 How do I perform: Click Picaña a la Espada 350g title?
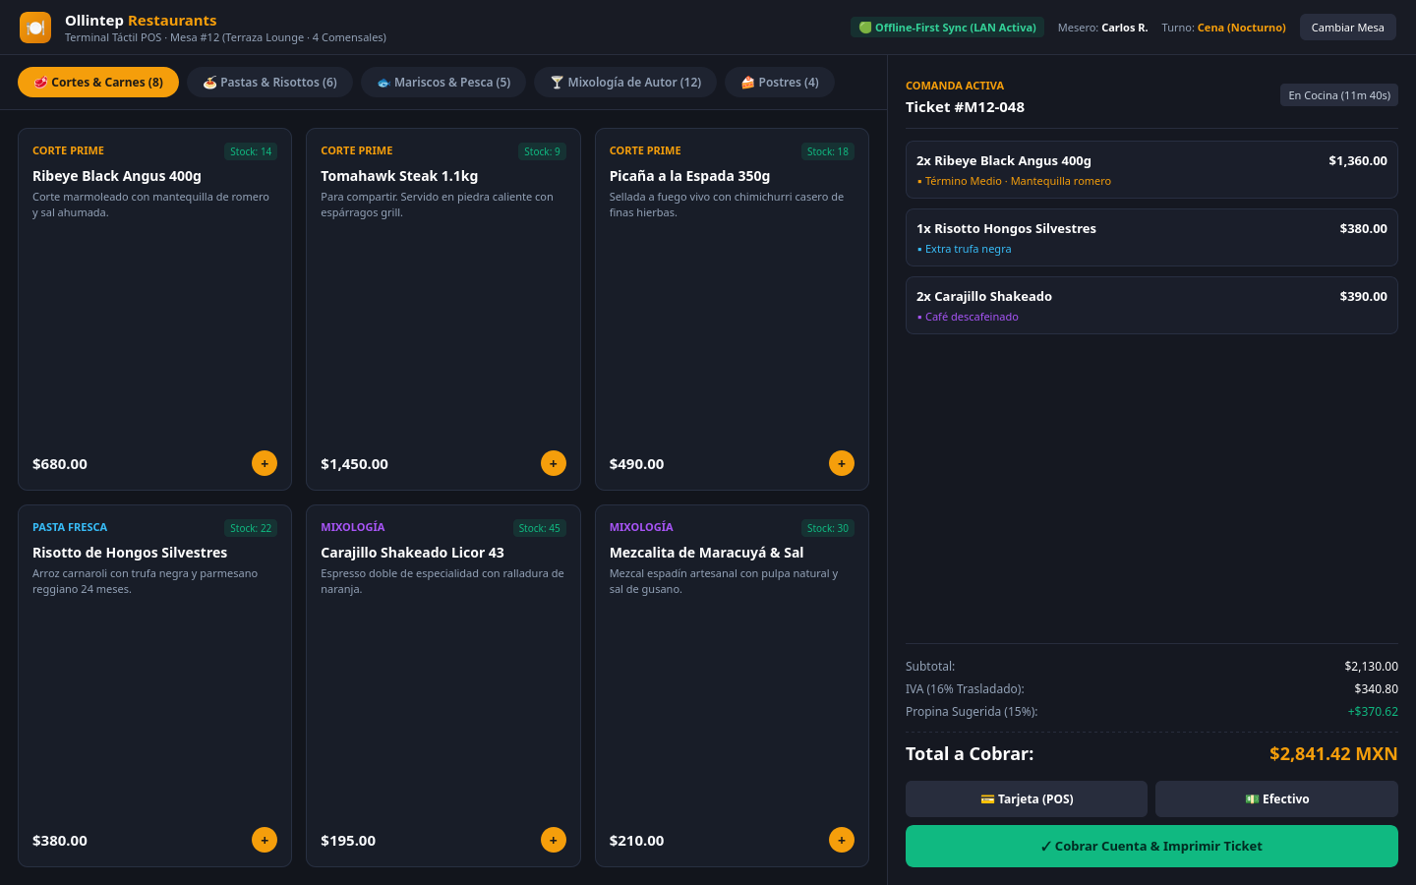(x=689, y=176)
